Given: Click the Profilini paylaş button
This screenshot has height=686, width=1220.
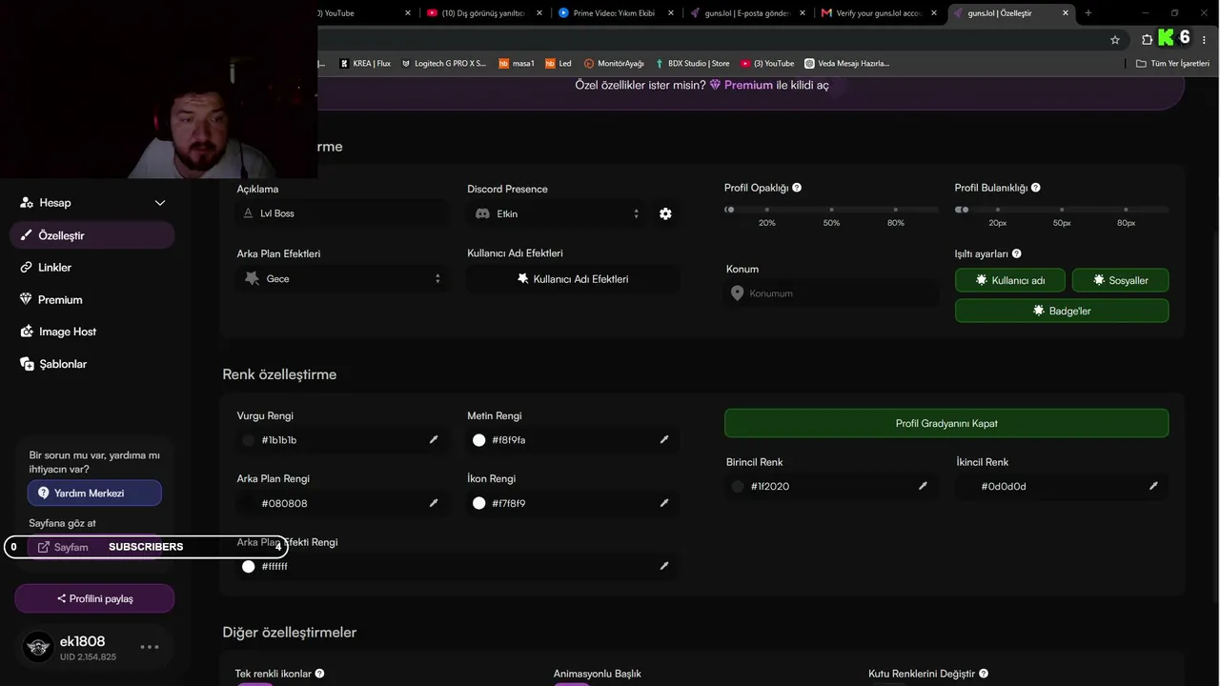Looking at the screenshot, I should point(94,598).
